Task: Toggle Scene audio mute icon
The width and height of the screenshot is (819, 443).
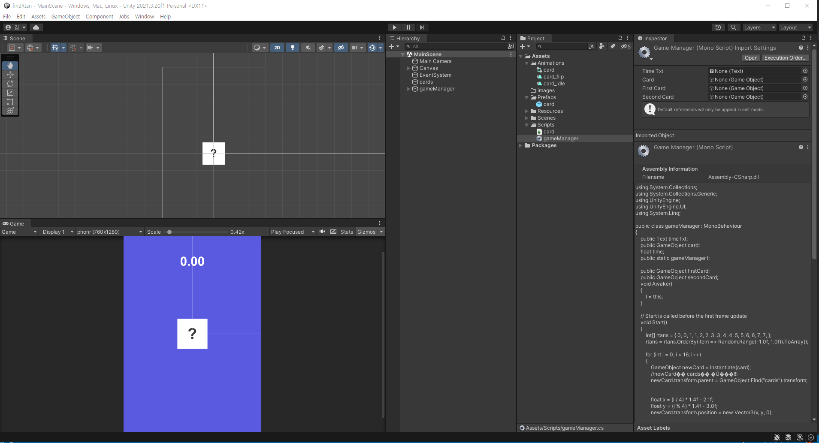Action: pos(308,48)
